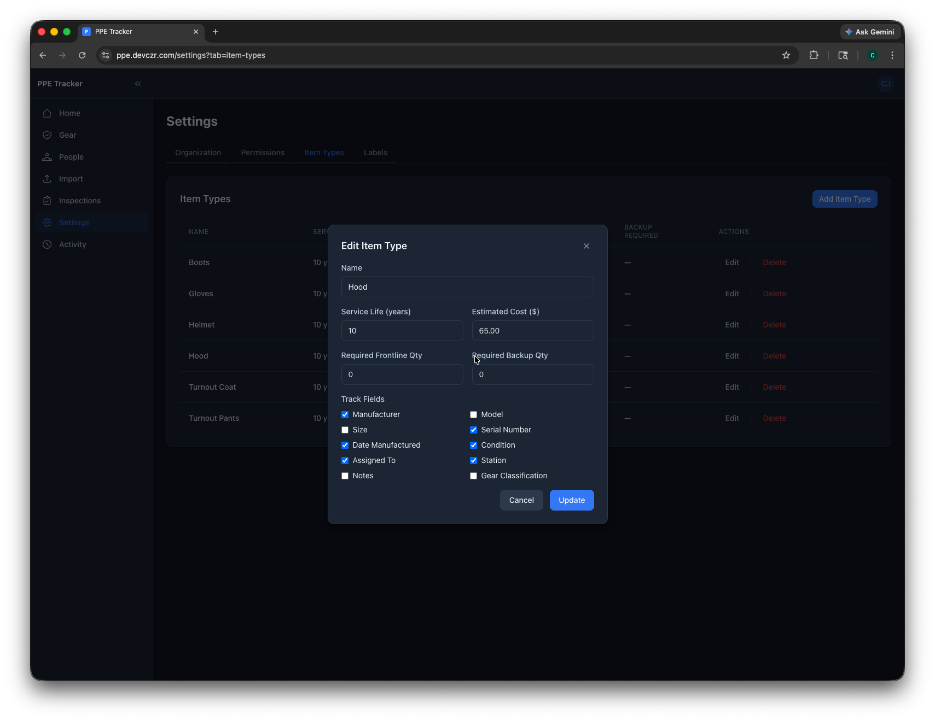Collapse the PPE Tracker sidebar

(x=138, y=84)
